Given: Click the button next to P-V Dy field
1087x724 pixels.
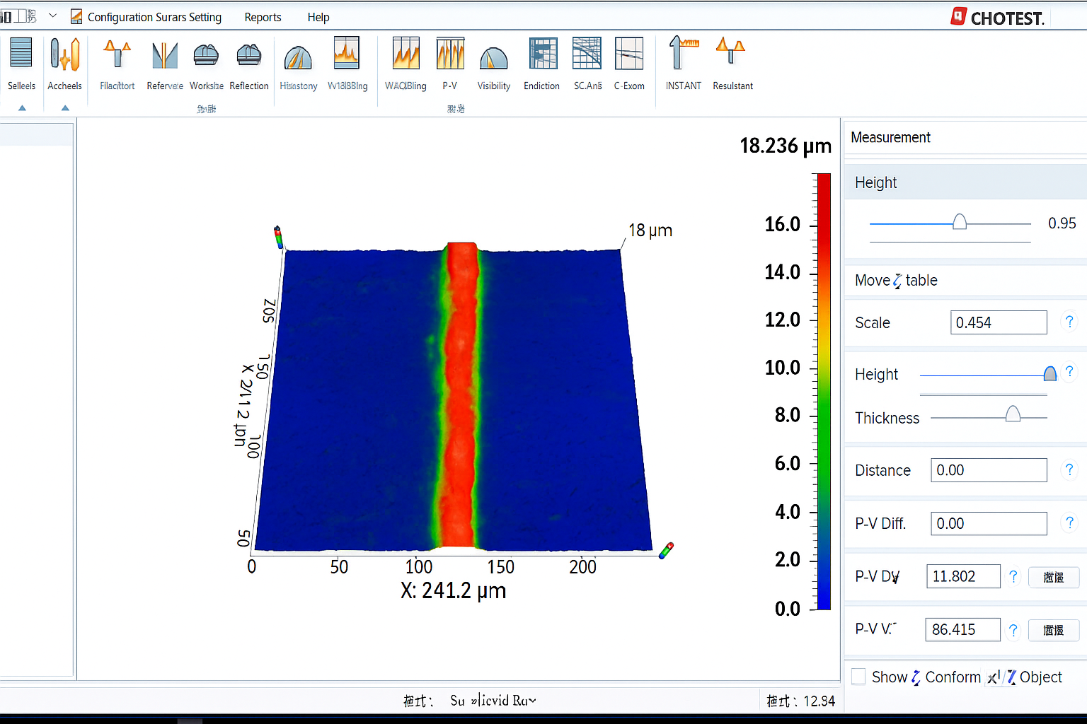Looking at the screenshot, I should tap(1053, 577).
